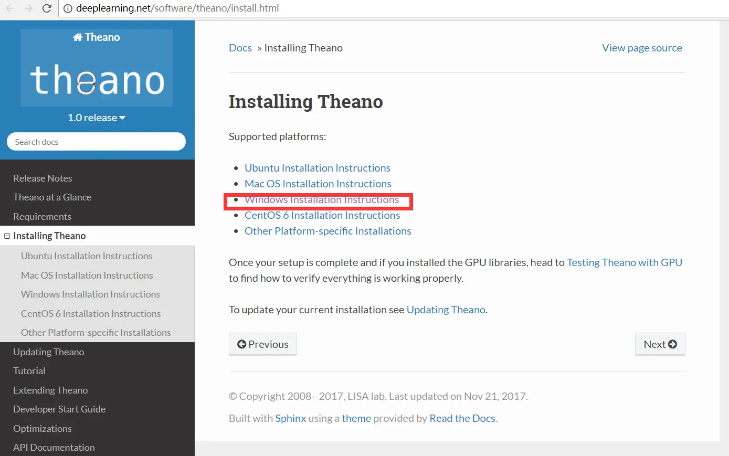Click the Previous button

click(x=263, y=344)
